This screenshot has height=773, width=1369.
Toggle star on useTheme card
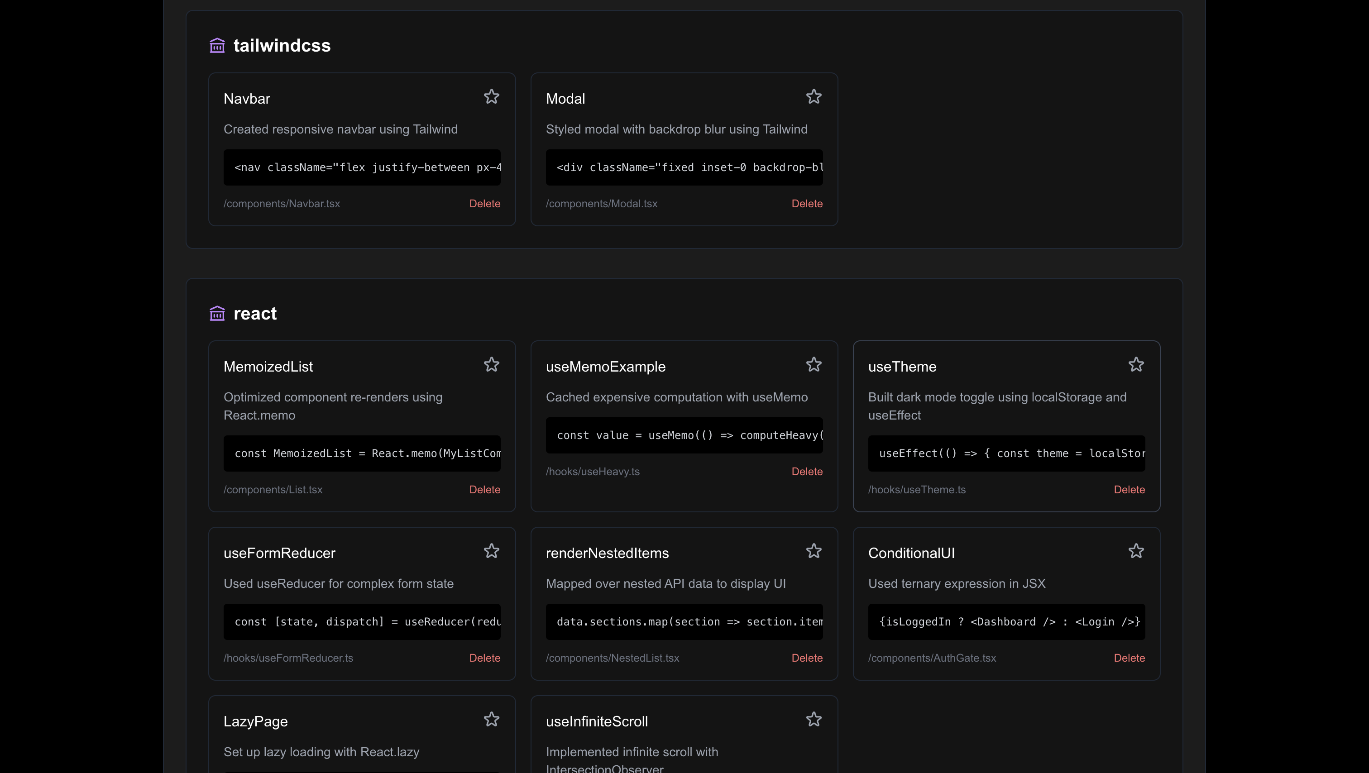(x=1136, y=364)
